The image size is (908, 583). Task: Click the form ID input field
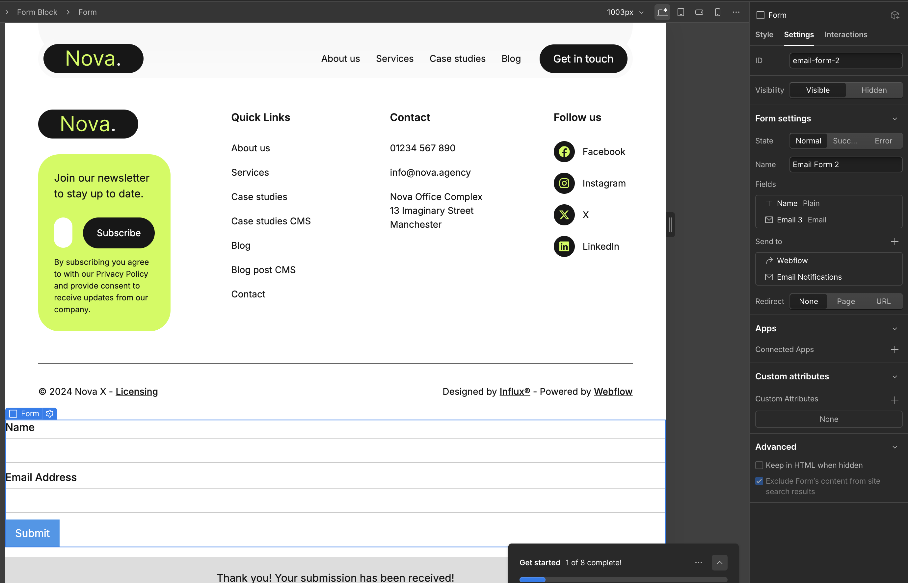845,61
